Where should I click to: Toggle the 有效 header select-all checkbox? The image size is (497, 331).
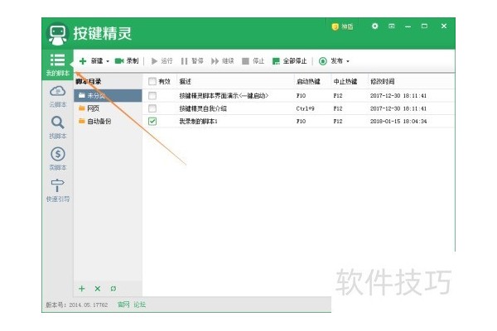(152, 81)
